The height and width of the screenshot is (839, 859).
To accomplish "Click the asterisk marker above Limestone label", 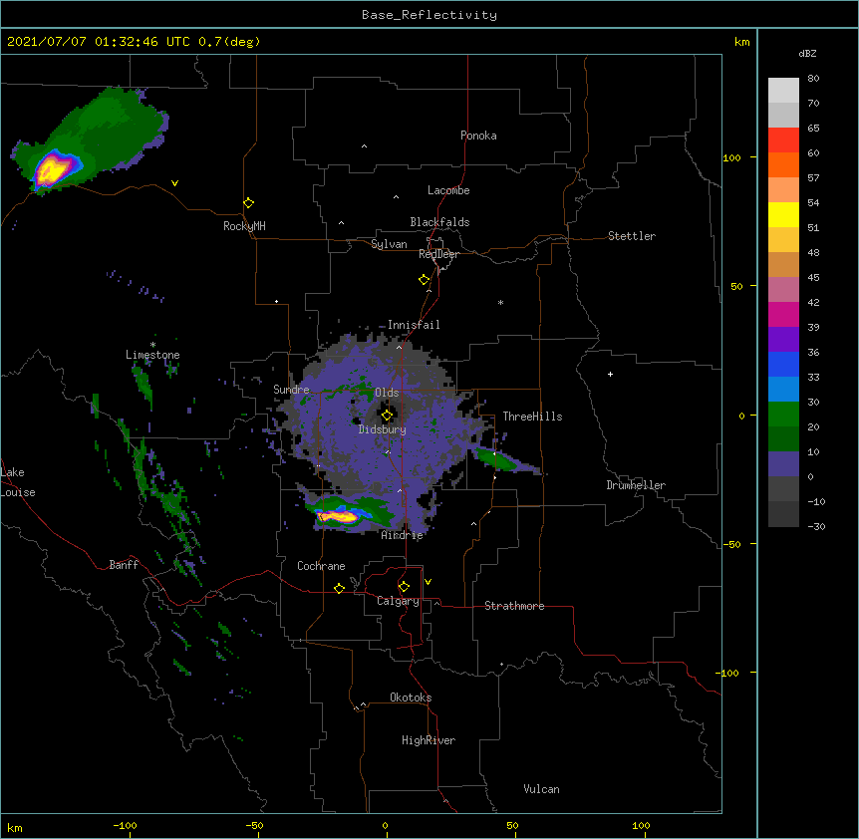I will [x=152, y=345].
